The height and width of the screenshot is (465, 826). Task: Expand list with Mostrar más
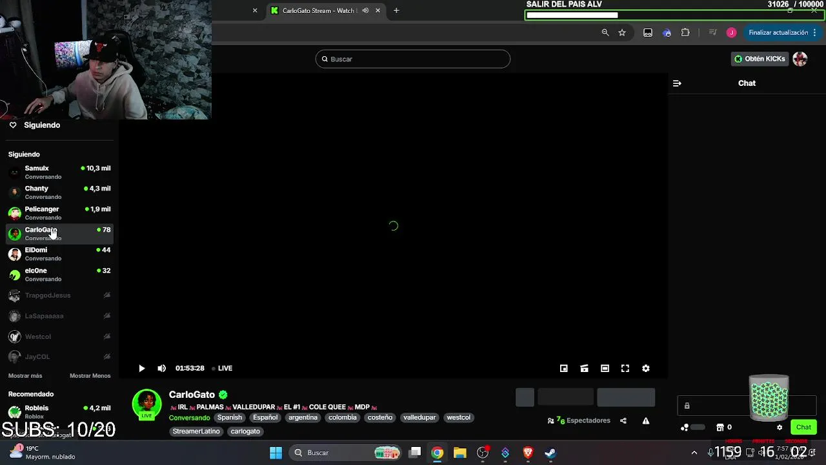pyautogui.click(x=25, y=376)
